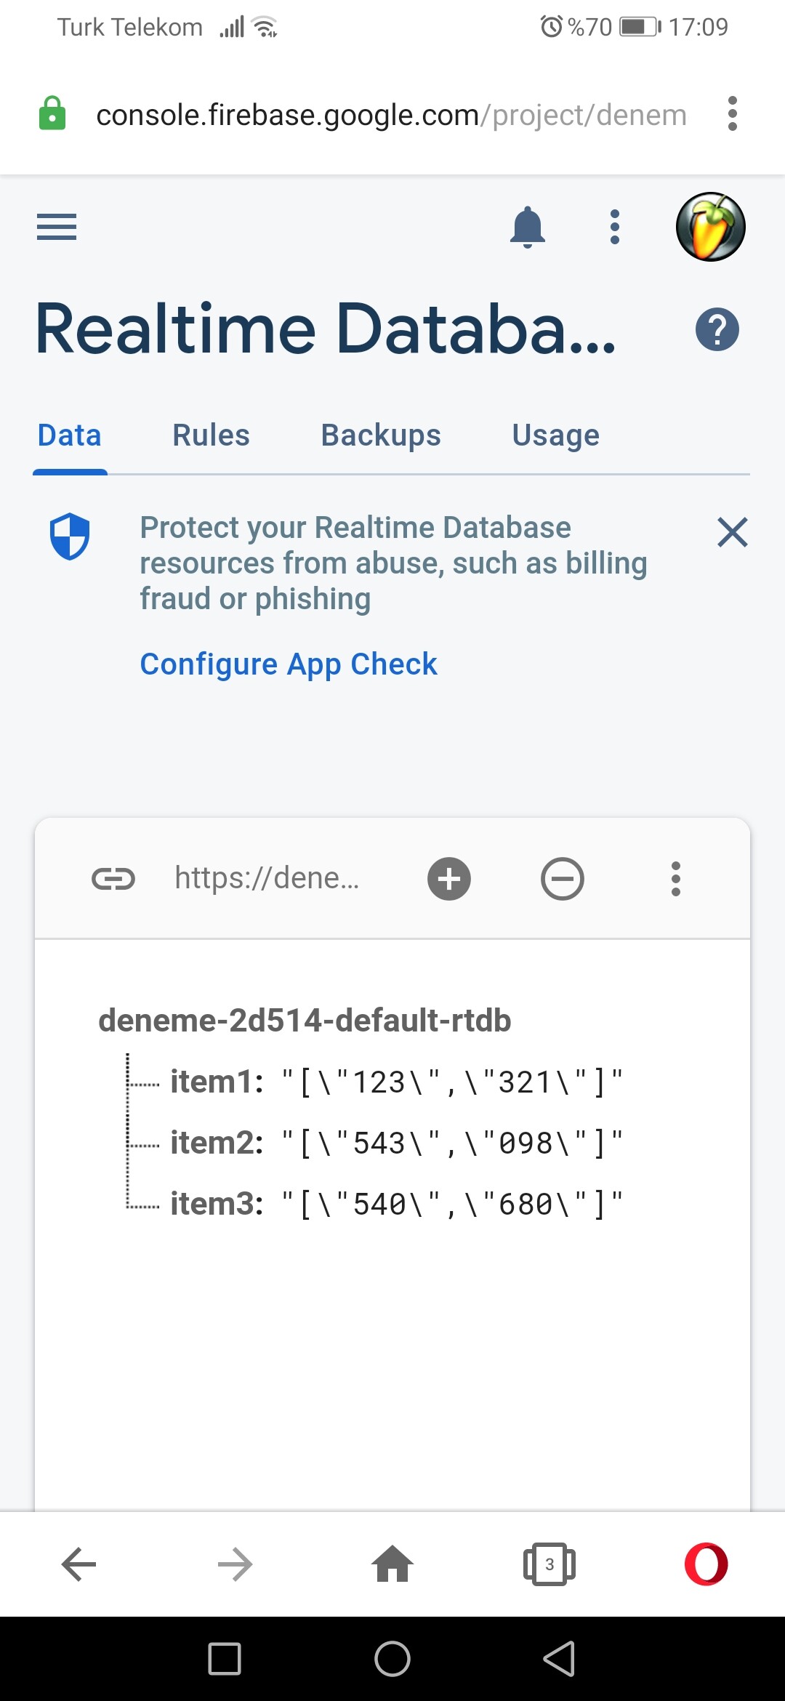Image resolution: width=785 pixels, height=1701 pixels.
Task: Select the Data tab
Action: [x=70, y=435]
